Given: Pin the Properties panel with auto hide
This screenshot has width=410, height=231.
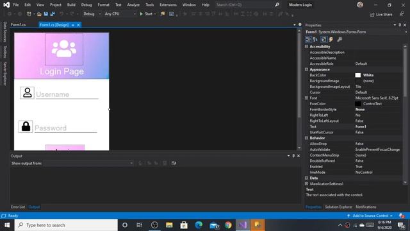Looking at the screenshot, I should click(x=400, y=25).
